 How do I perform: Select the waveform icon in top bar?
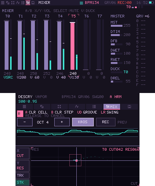click(x=18, y=3)
